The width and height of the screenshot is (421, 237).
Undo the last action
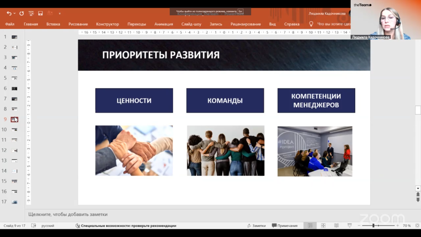(9, 13)
